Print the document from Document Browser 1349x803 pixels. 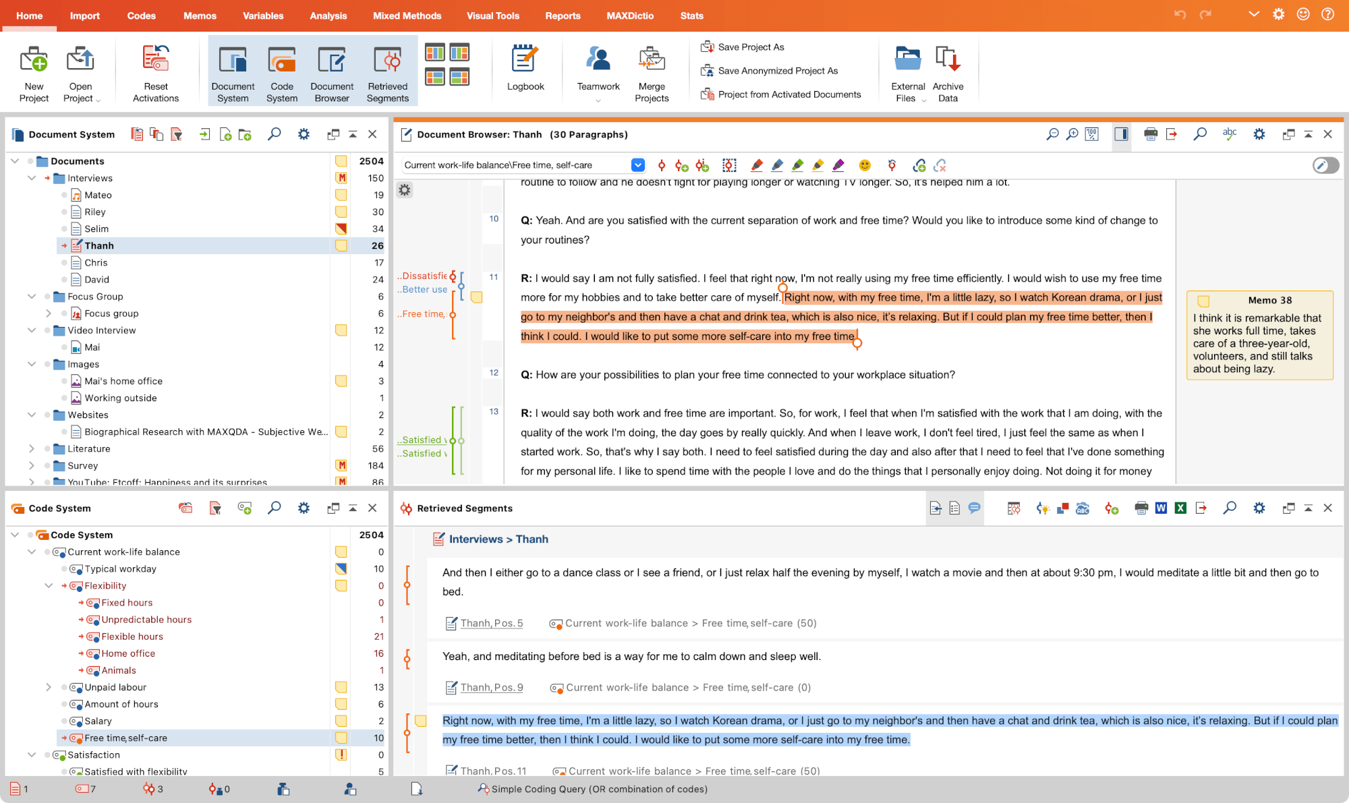point(1151,134)
